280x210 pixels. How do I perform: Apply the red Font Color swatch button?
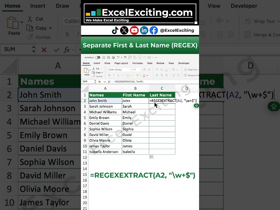[x=144, y=75]
